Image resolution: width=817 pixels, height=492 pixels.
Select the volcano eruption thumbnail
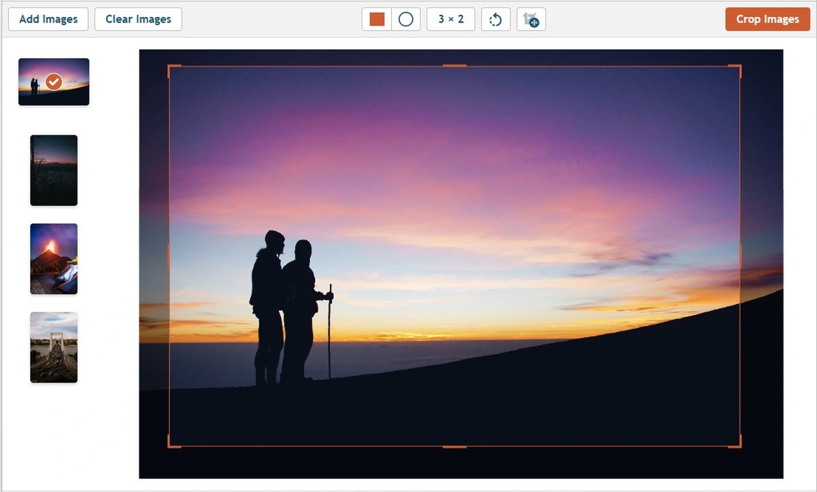click(53, 258)
